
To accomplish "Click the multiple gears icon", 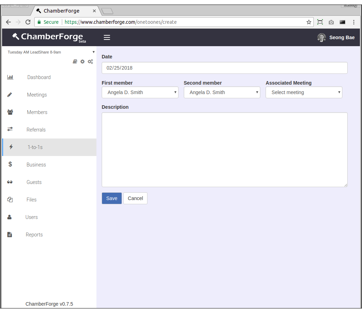I will pyautogui.click(x=90, y=62).
